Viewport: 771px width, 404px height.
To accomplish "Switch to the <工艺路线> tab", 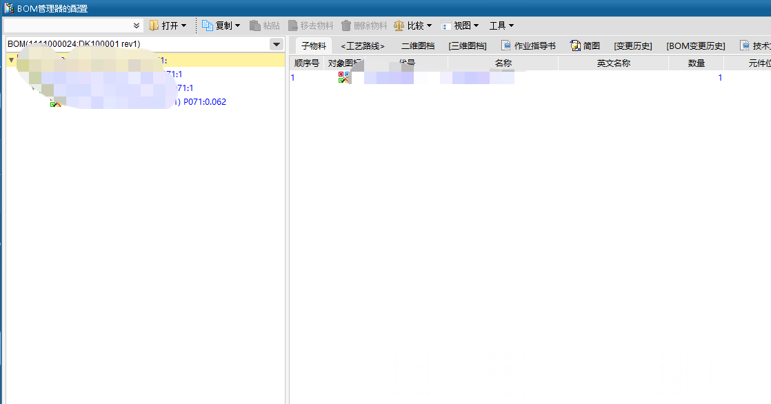I will [362, 46].
